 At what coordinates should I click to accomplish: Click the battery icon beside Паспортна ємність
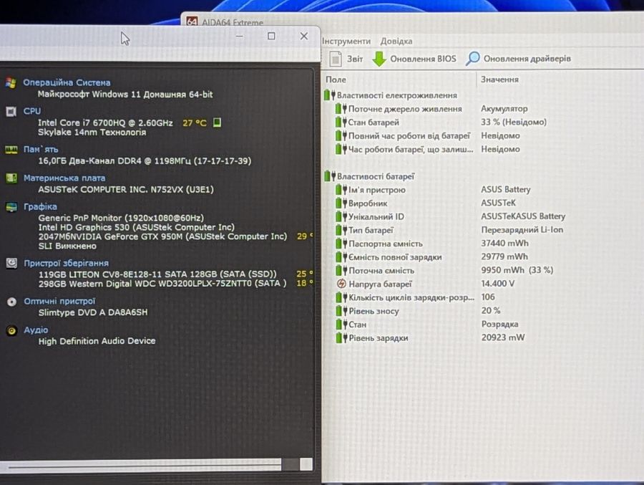click(341, 244)
